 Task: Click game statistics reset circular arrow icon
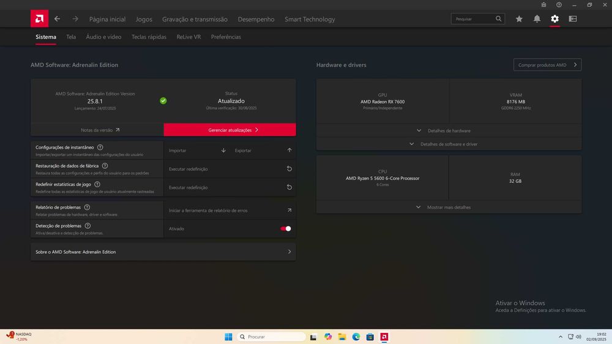pos(289,187)
